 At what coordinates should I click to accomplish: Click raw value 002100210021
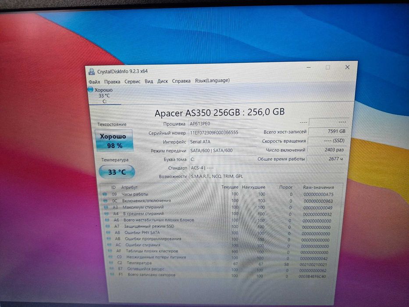[x=313, y=265]
